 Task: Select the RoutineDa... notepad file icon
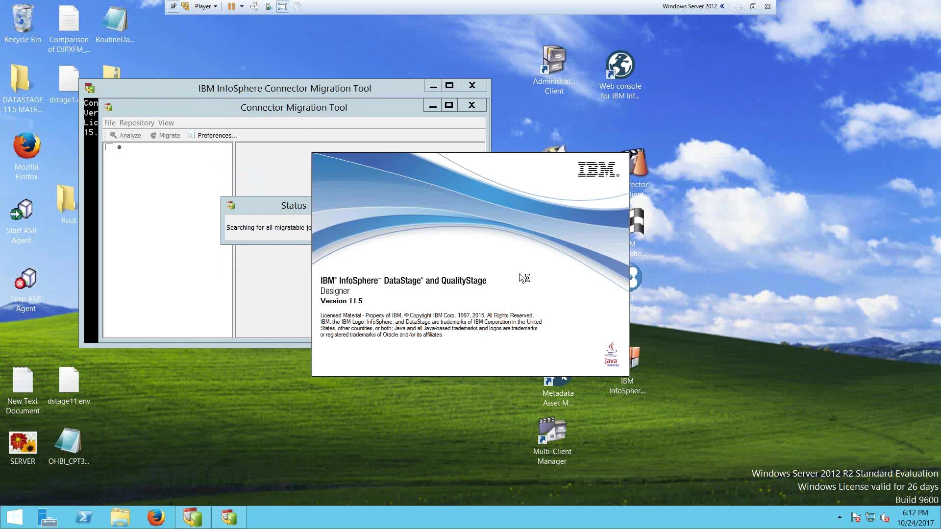pos(115,24)
